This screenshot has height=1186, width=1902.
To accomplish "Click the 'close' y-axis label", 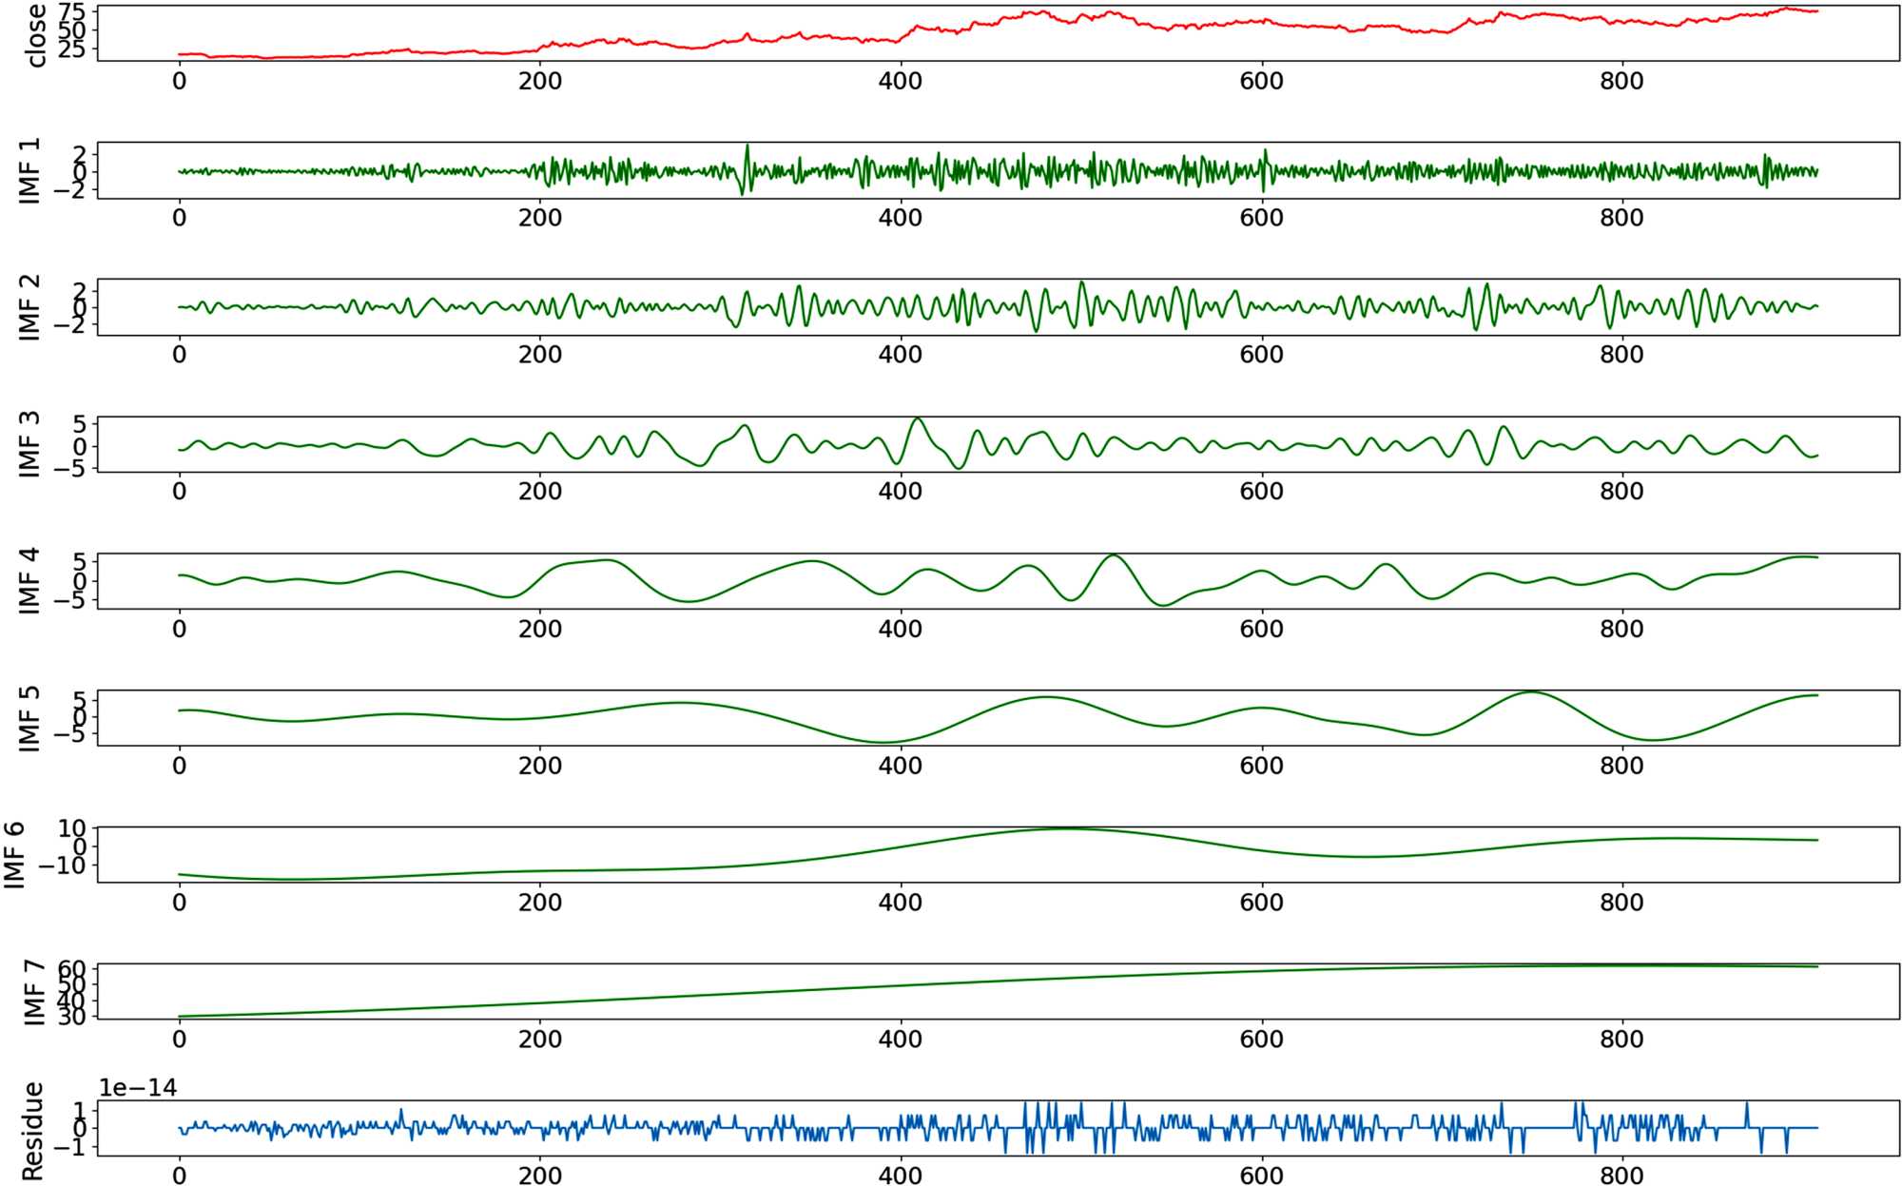I will click(x=35, y=35).
